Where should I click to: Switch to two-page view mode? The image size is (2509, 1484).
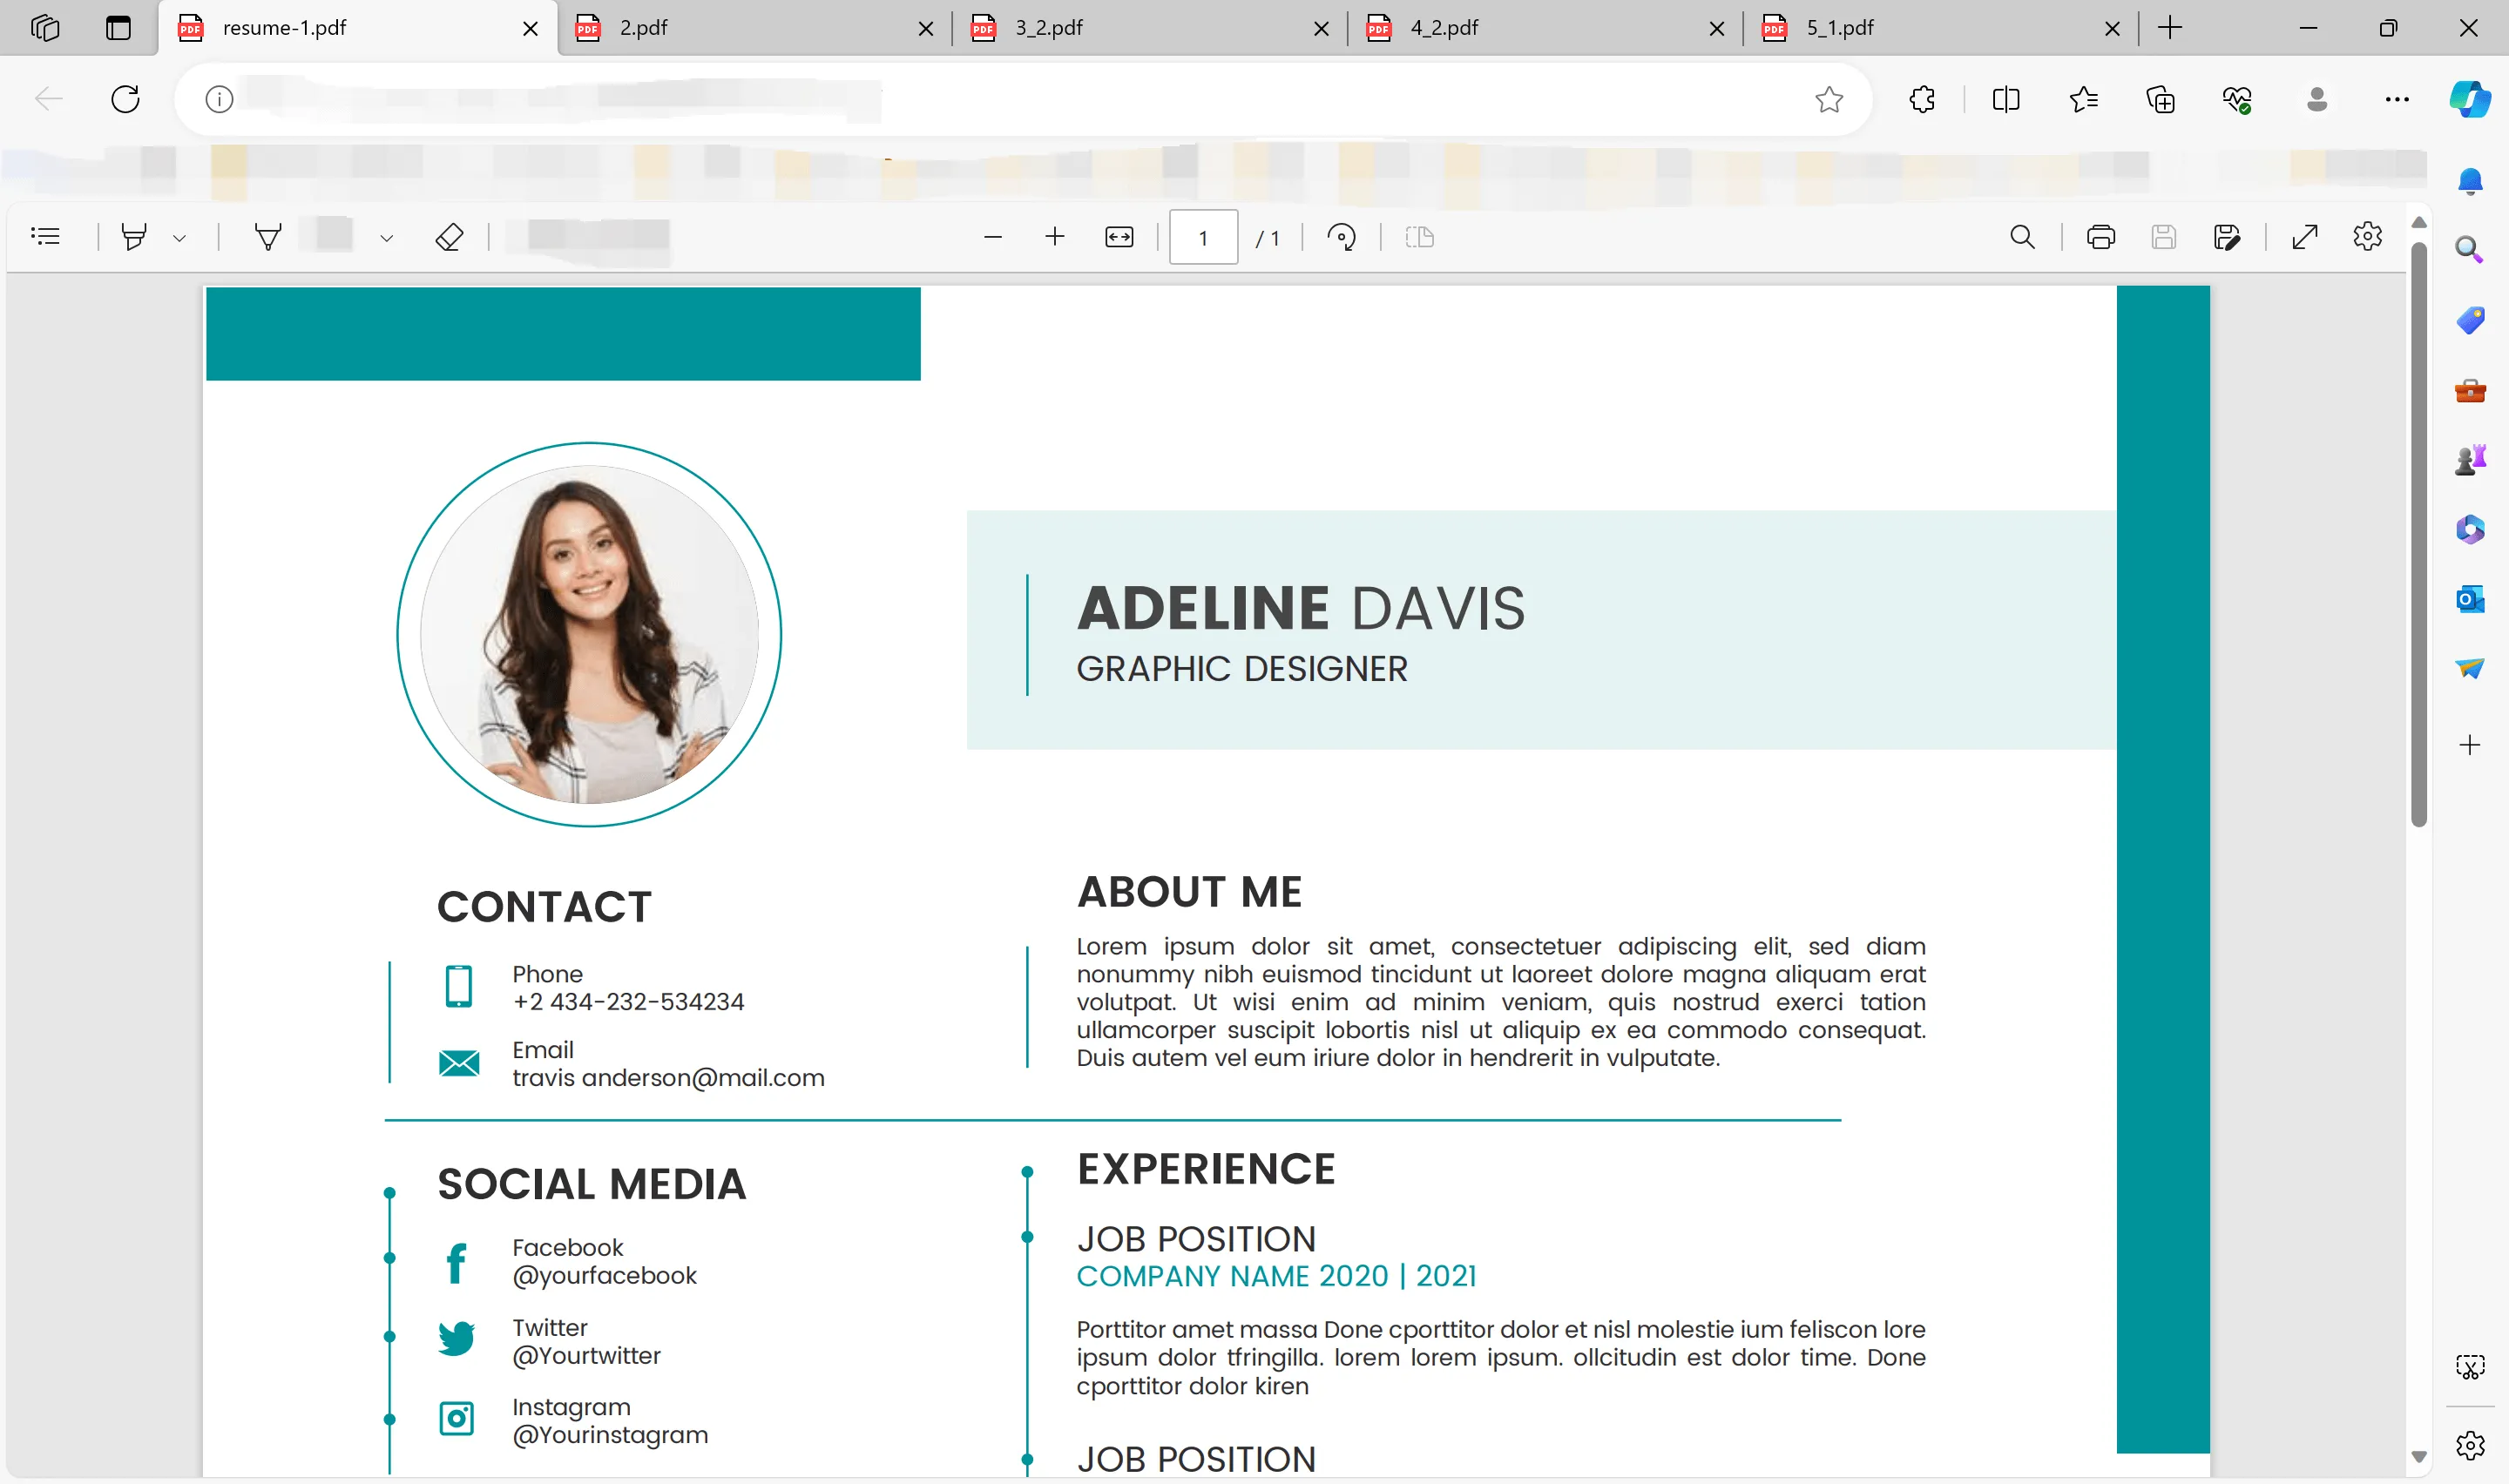coord(1419,237)
